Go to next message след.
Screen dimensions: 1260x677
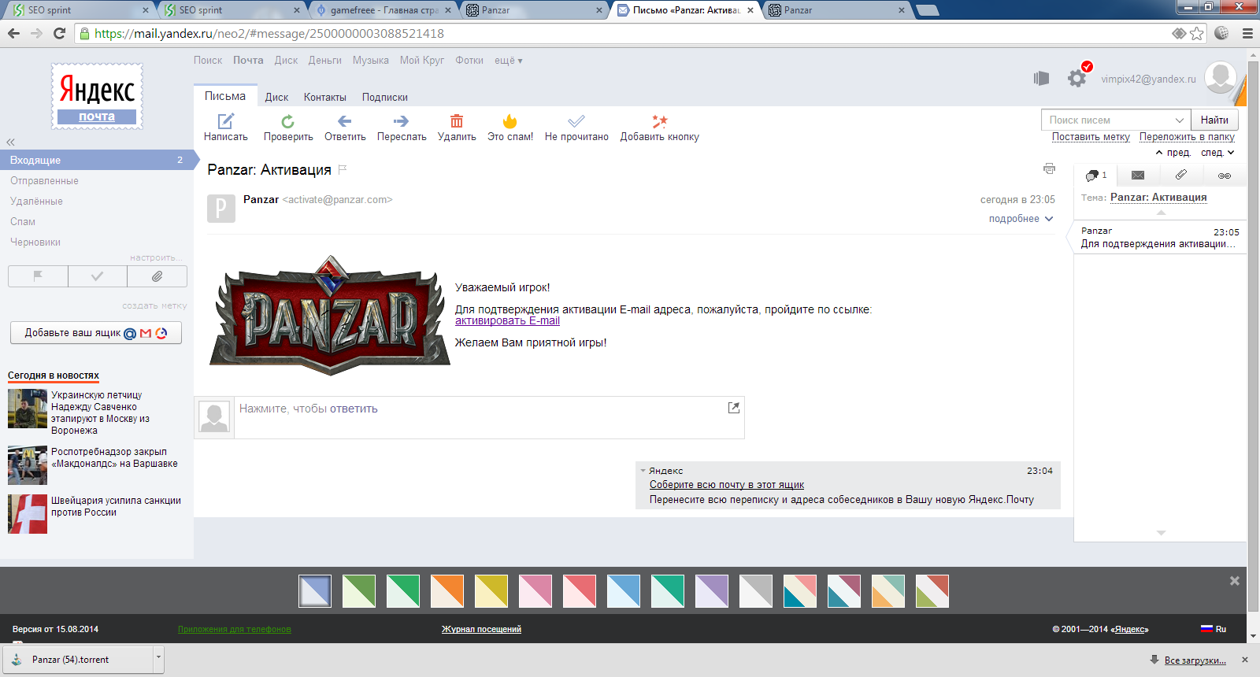1217,153
